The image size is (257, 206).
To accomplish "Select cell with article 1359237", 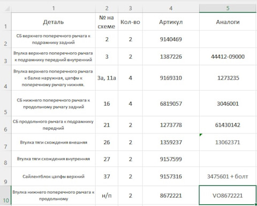I will pyautogui.click(x=171, y=142).
